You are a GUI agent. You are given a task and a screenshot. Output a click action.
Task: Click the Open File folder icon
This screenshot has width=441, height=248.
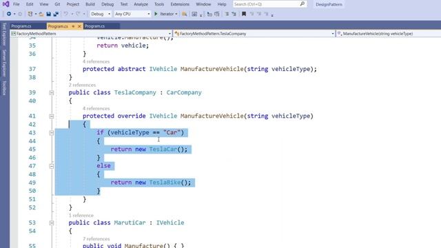point(41,14)
